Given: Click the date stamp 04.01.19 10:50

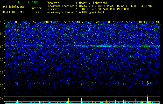Looking at the screenshot, I should click(13, 12).
